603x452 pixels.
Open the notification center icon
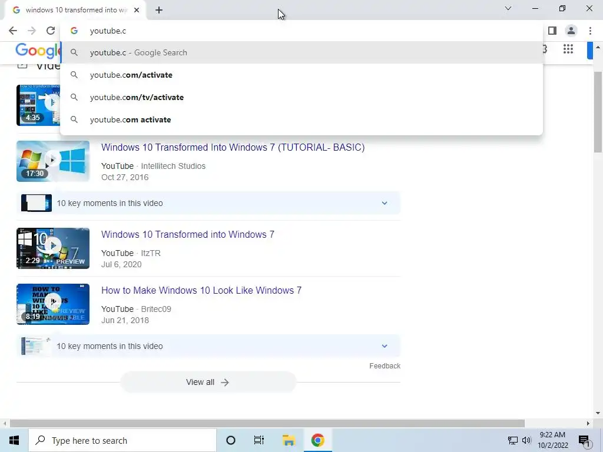584,440
